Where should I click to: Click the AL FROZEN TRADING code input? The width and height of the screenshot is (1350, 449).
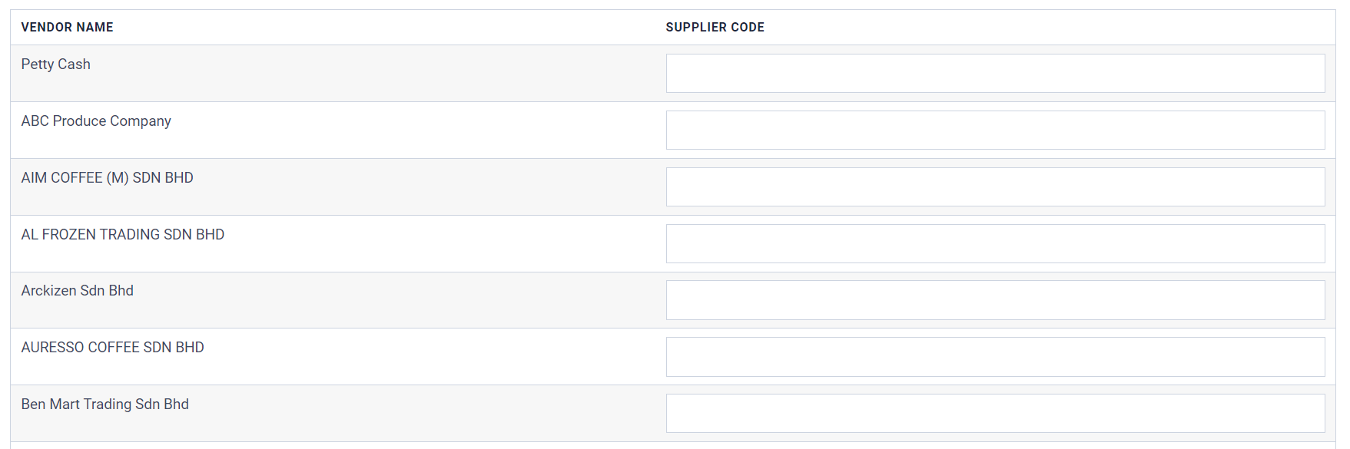click(995, 243)
